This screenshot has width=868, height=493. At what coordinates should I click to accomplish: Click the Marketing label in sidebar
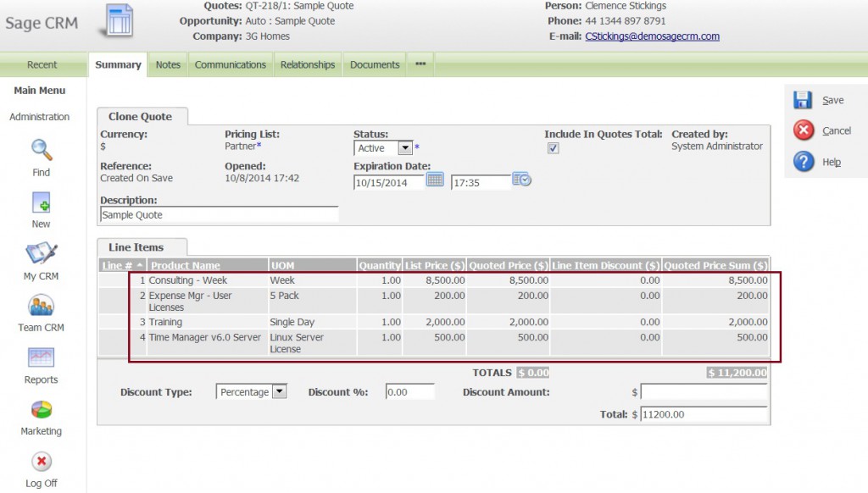(41, 431)
